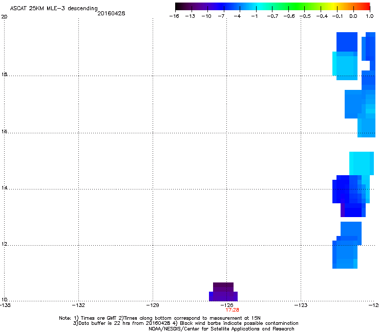This screenshot has height=332, width=379.
Task: Click the colorbar label '-0.5'
Action: coord(305,16)
